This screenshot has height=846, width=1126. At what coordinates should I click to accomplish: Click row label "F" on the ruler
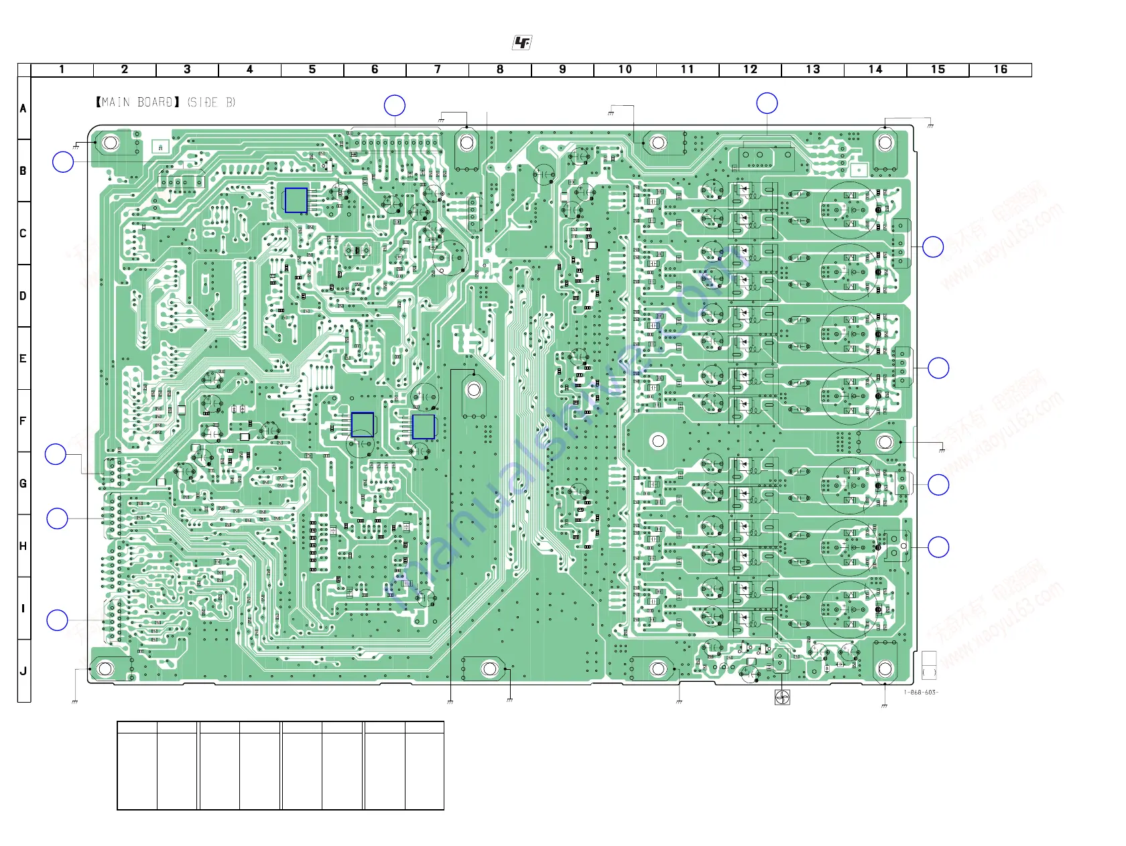(23, 421)
